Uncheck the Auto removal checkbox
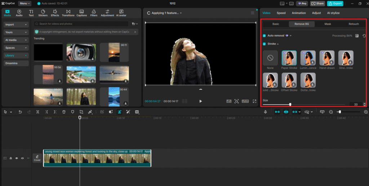Image resolution: width=369 pixels, height=186 pixels. click(264, 36)
